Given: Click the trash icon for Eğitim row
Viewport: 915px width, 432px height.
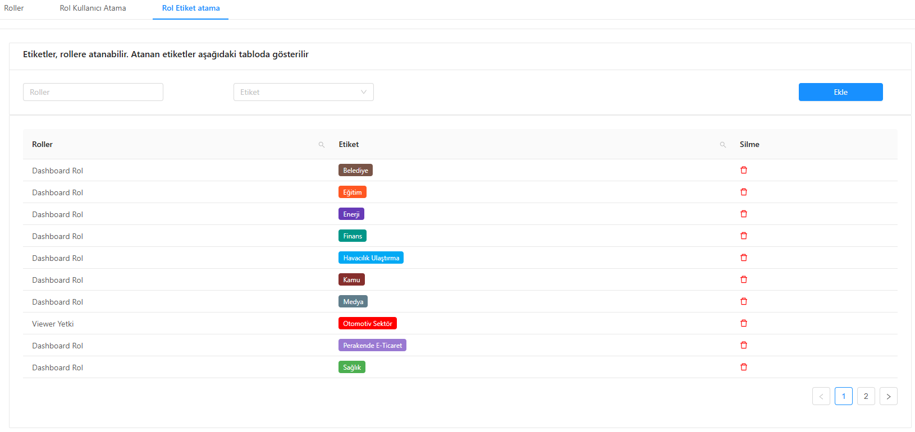Looking at the screenshot, I should [743, 192].
